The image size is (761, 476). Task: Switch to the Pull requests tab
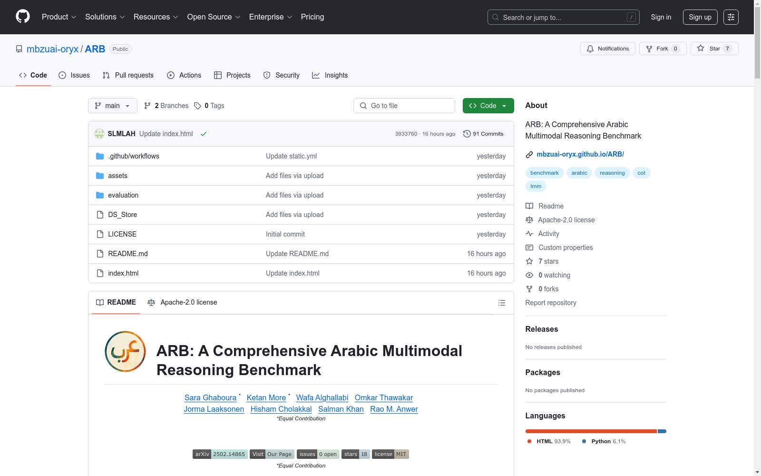click(x=128, y=75)
